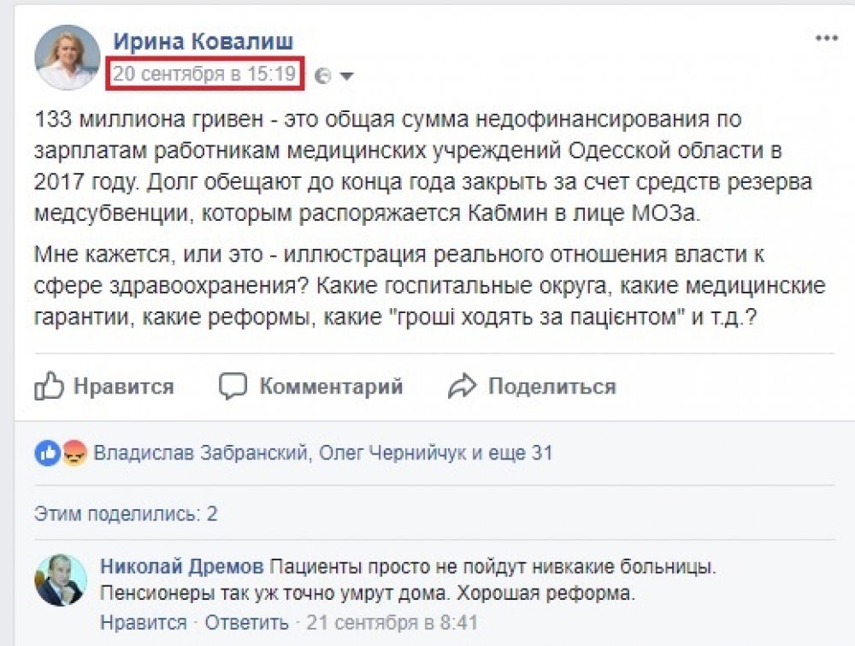Click the speech bubble Comment icon
Screen dimensions: 855x646
click(x=233, y=387)
